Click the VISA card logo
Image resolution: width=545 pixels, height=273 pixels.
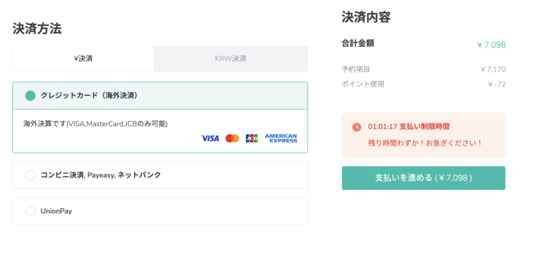coord(210,138)
